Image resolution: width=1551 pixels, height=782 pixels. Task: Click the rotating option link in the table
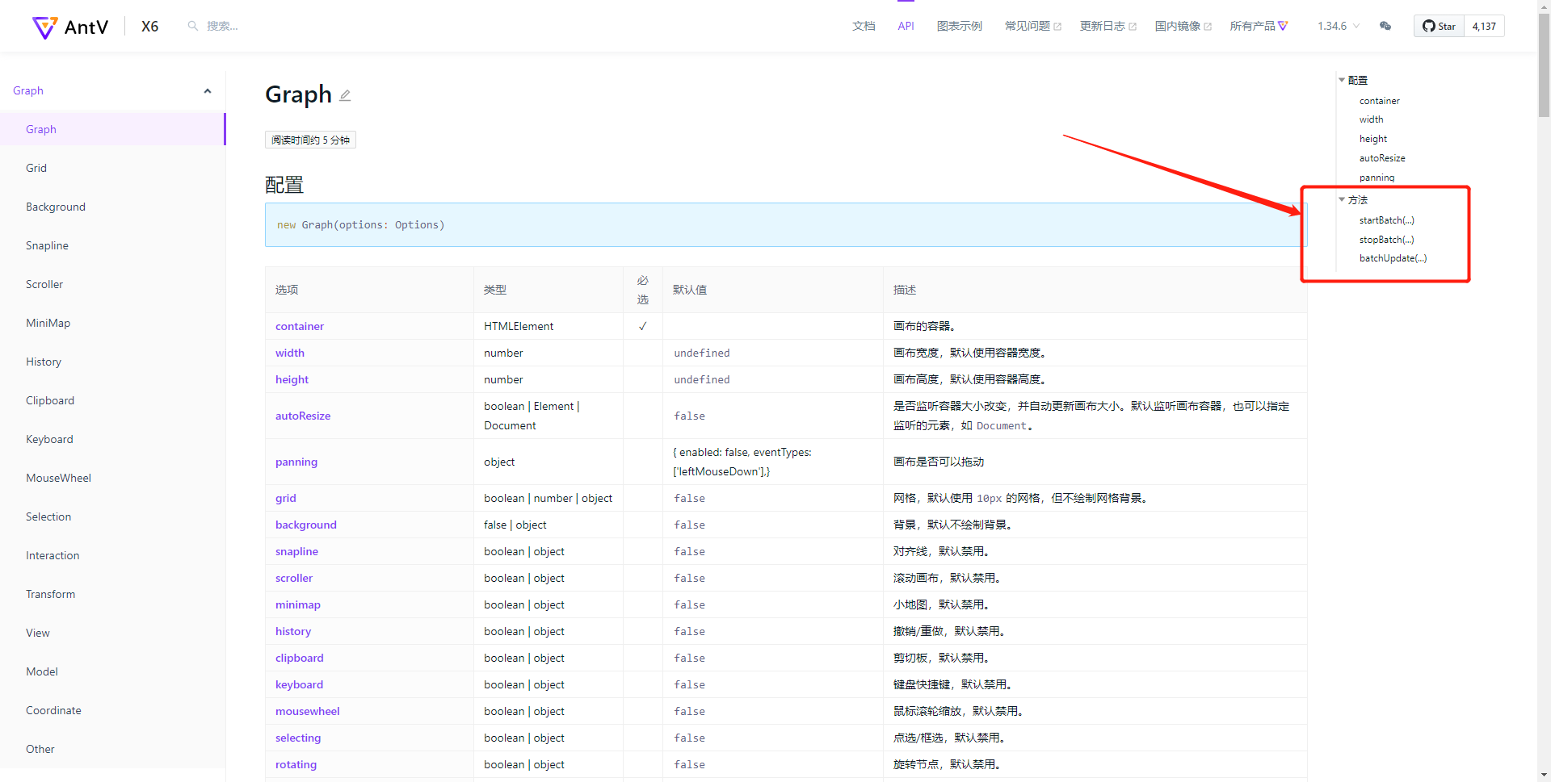pyautogui.click(x=296, y=764)
